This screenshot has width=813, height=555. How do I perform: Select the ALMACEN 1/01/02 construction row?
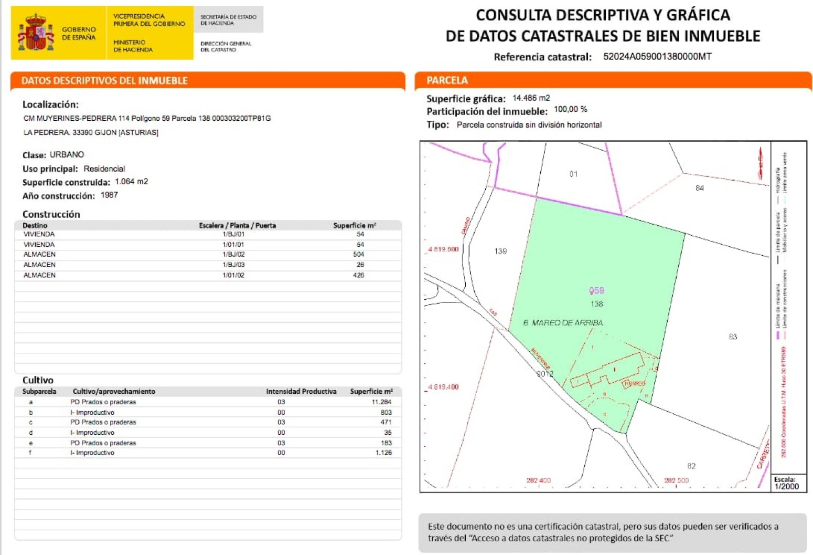[x=208, y=275]
